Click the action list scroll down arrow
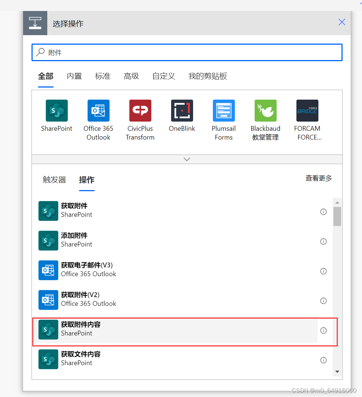The image size is (362, 397). (337, 371)
